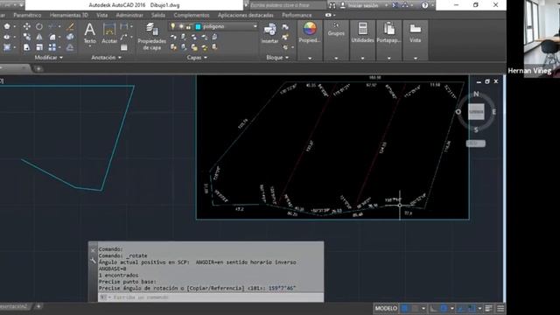
Task: Select the Trim tool in Modificar panel
Action: [x=52, y=26]
